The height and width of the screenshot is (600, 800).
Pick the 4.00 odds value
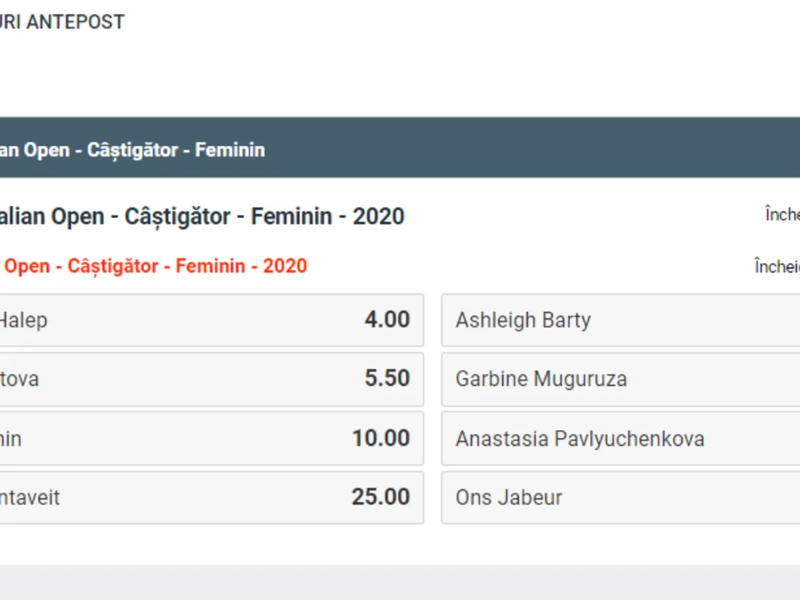(x=387, y=320)
